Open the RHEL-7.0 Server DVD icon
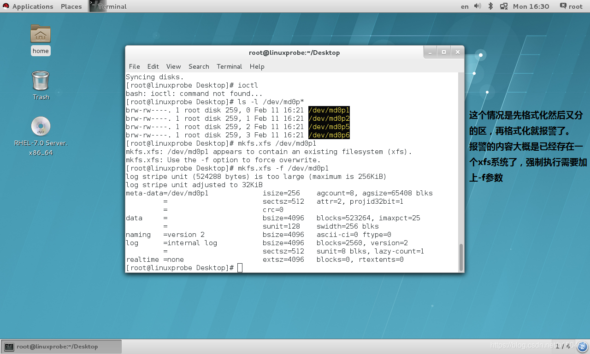The width and height of the screenshot is (590, 354). pyautogui.click(x=41, y=126)
